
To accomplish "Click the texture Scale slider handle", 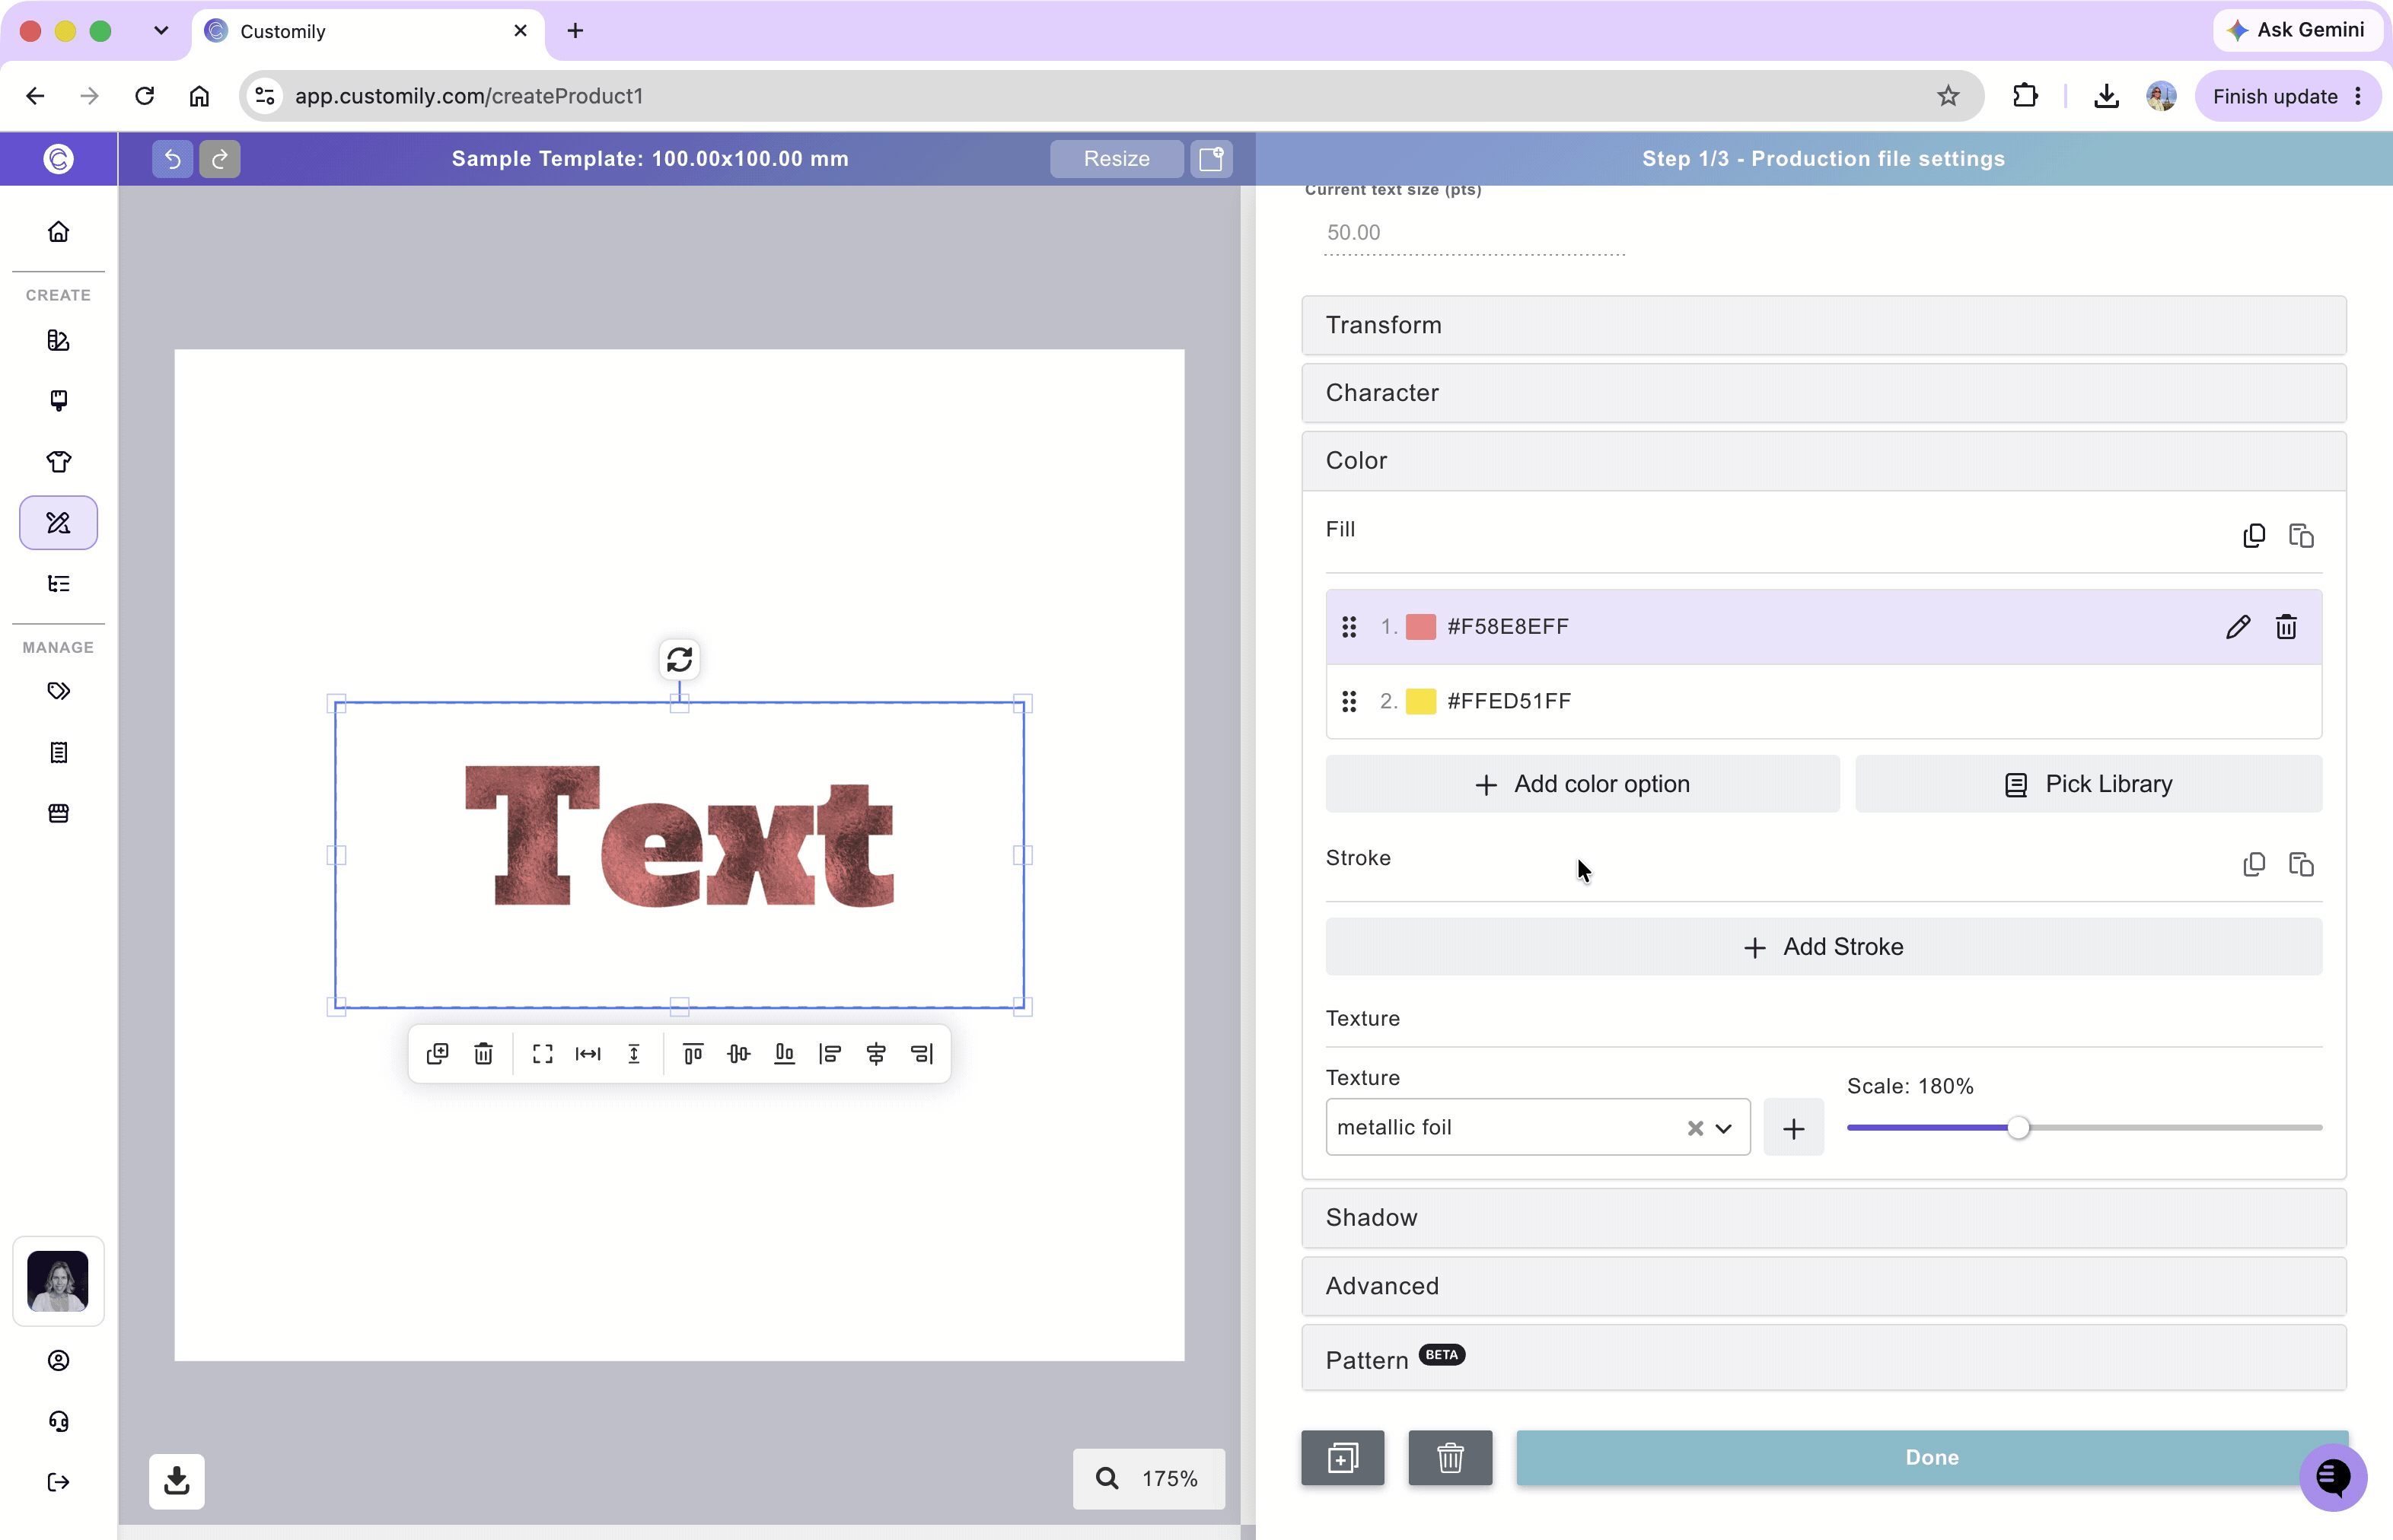I will tap(2018, 1128).
